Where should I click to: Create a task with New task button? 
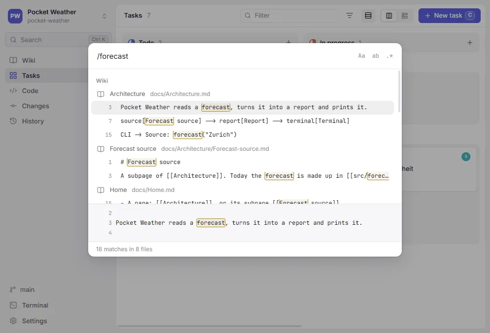click(449, 16)
